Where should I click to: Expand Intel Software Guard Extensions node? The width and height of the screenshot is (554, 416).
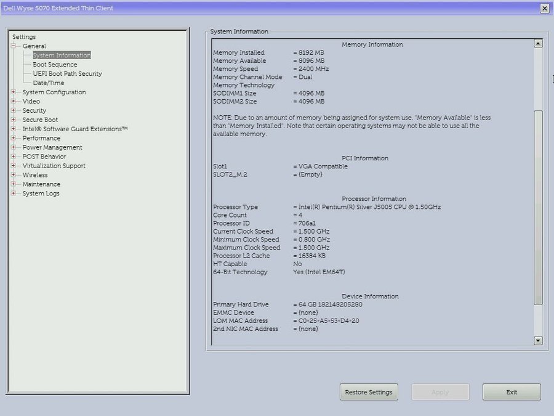(x=14, y=129)
